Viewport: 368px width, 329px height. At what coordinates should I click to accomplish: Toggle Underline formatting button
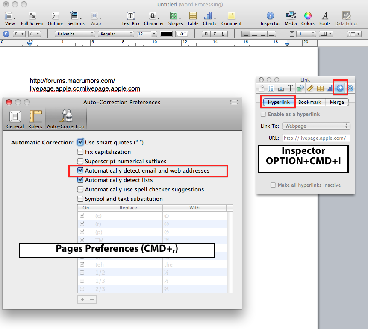click(x=223, y=34)
